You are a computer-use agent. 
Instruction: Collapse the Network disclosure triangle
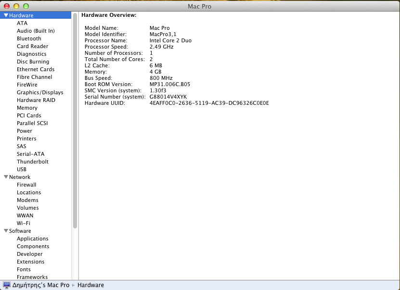(x=6, y=177)
